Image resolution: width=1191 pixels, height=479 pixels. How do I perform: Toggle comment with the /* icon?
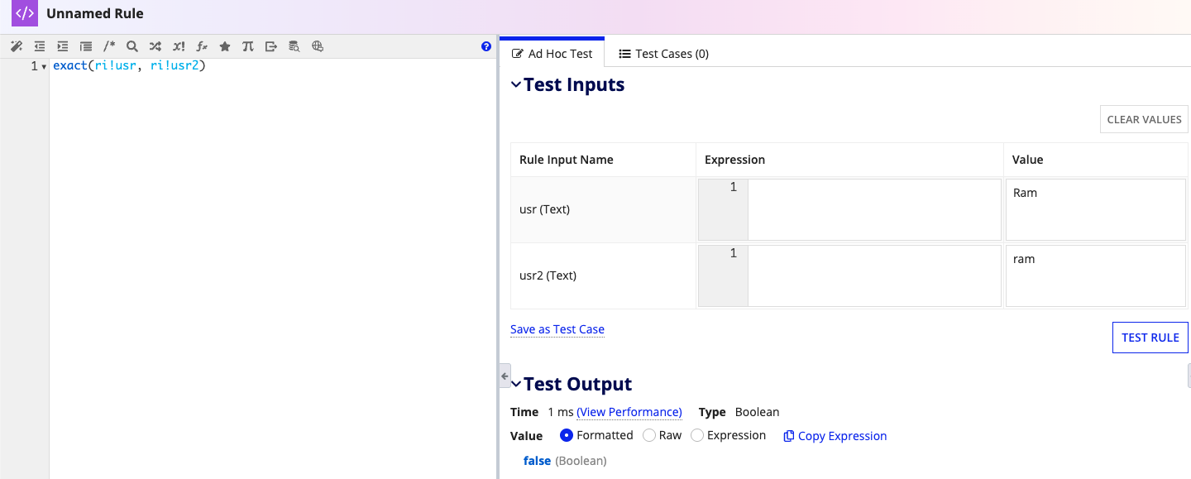[109, 47]
